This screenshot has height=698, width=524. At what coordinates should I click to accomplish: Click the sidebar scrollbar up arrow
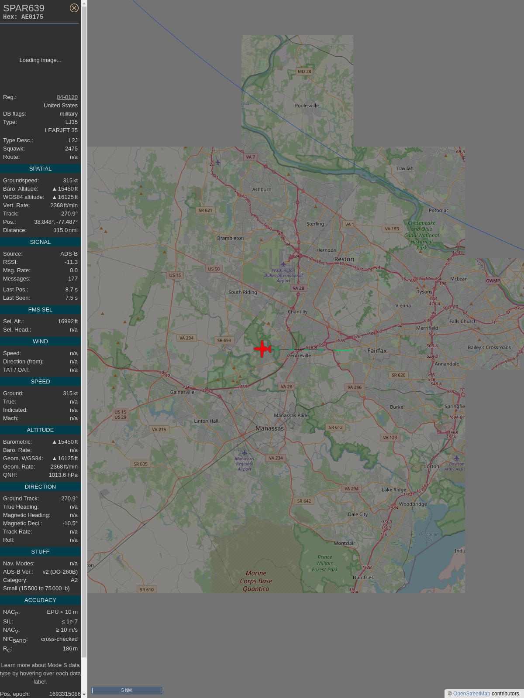pos(84,3)
